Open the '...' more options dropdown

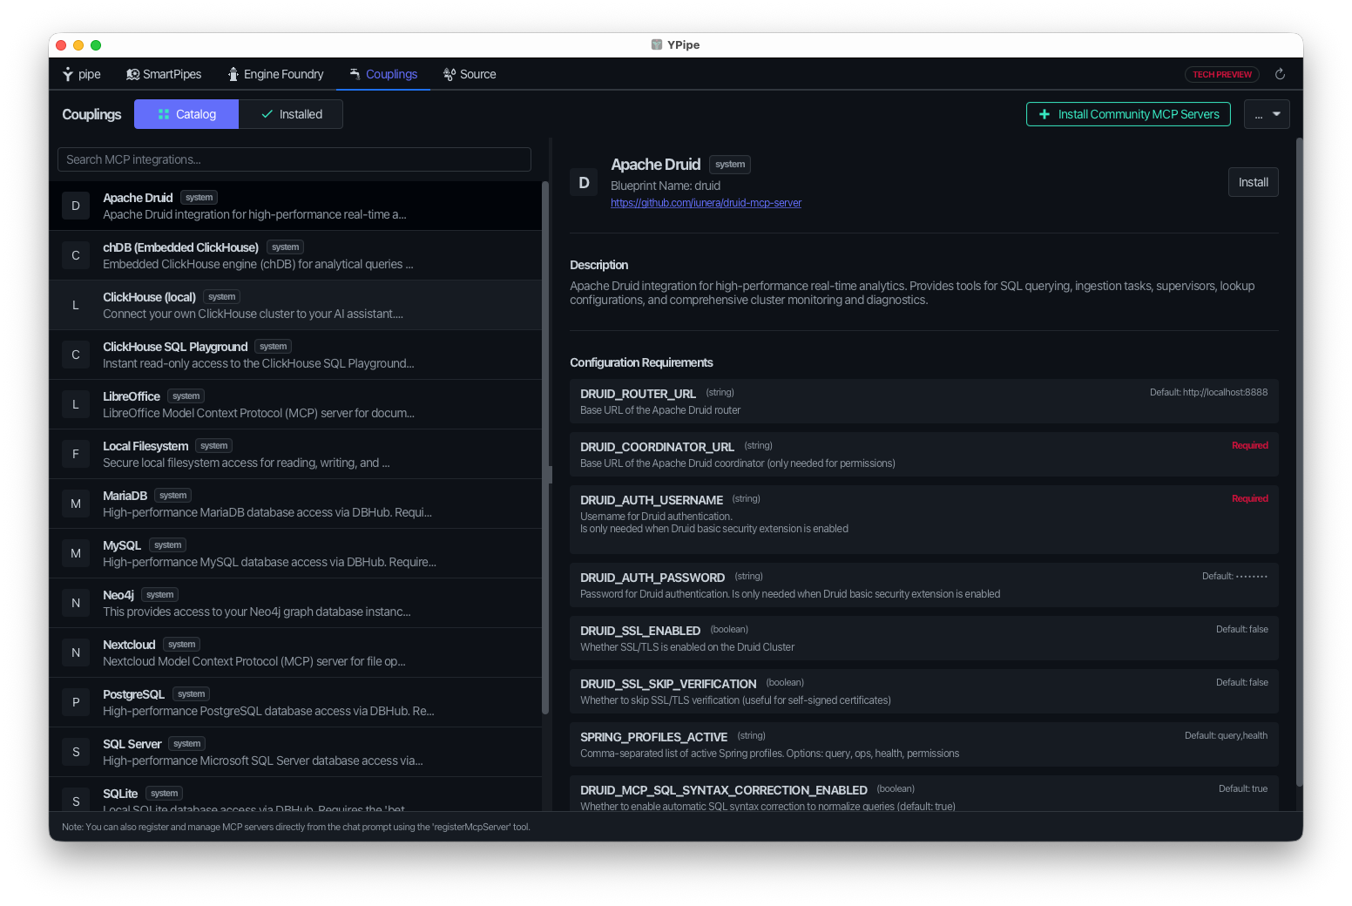(1267, 114)
